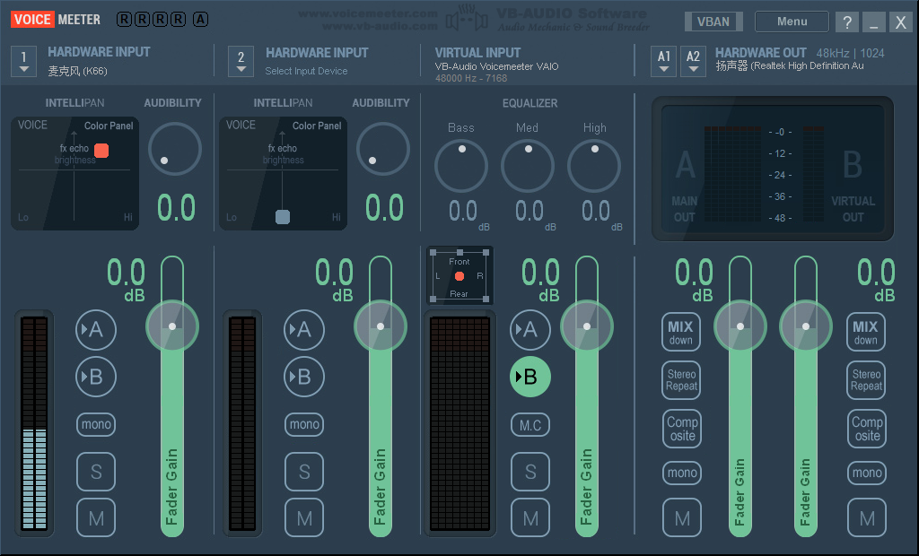
Task: Click Front/Rear surround panner red dot
Action: [459, 276]
